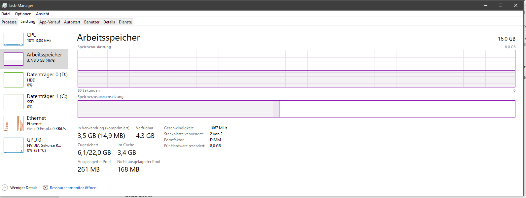
Task: Select the Leistung tab
Action: pyautogui.click(x=28, y=21)
